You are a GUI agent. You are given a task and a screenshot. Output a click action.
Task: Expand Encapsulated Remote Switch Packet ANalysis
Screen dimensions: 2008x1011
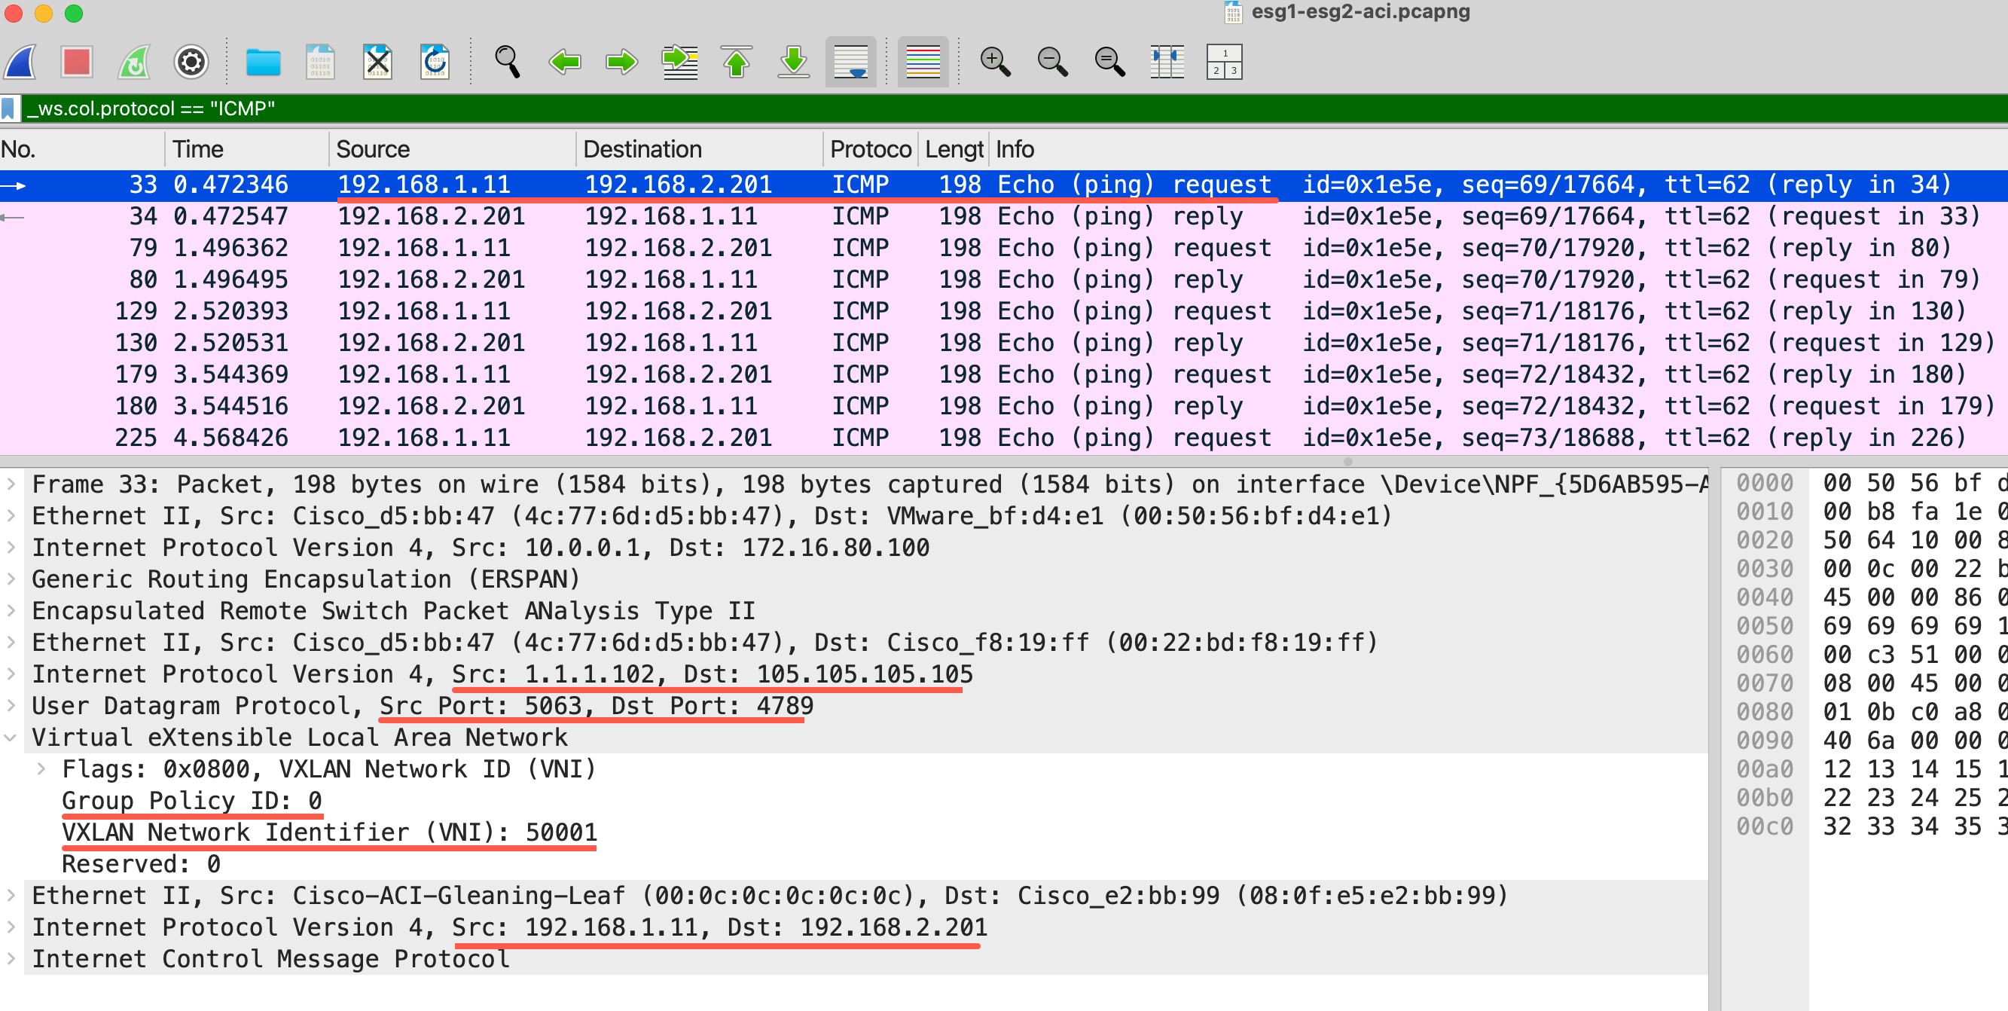tap(11, 610)
